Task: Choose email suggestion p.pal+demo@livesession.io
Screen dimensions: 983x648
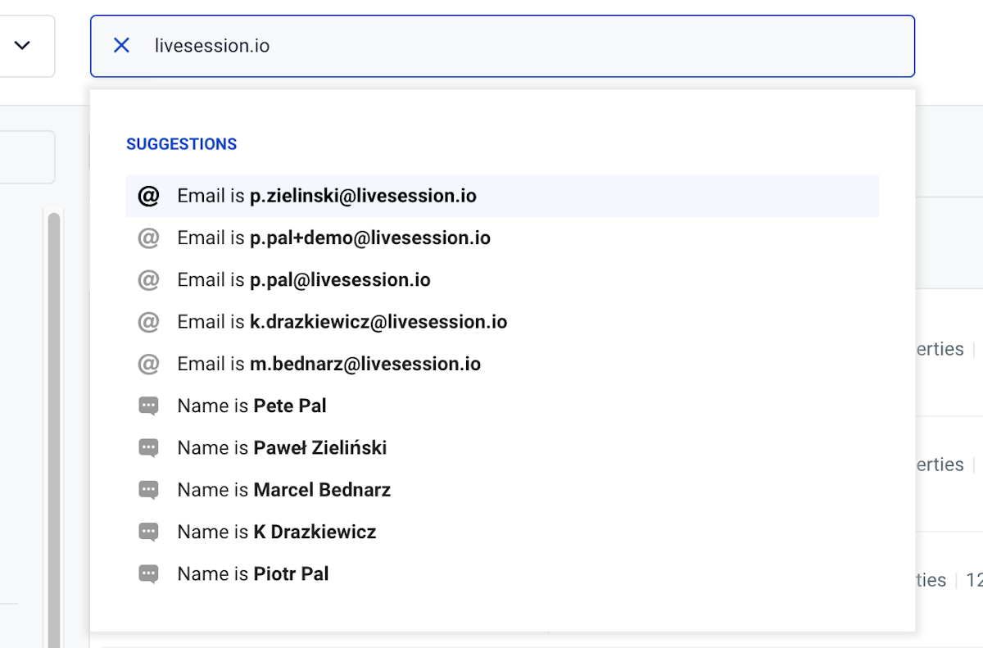Action: (x=369, y=238)
